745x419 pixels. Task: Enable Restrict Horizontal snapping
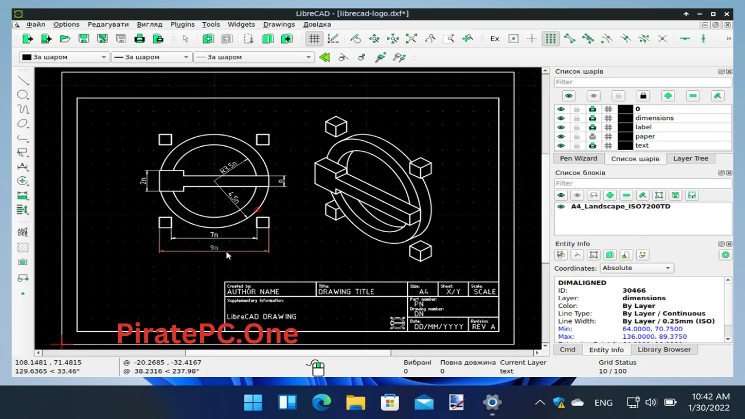click(684, 38)
